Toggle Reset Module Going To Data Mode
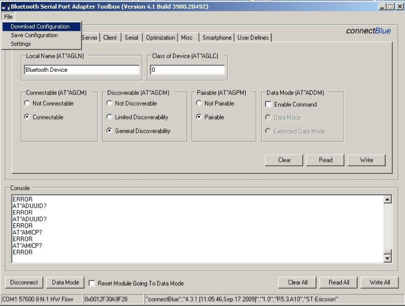 tap(137, 283)
